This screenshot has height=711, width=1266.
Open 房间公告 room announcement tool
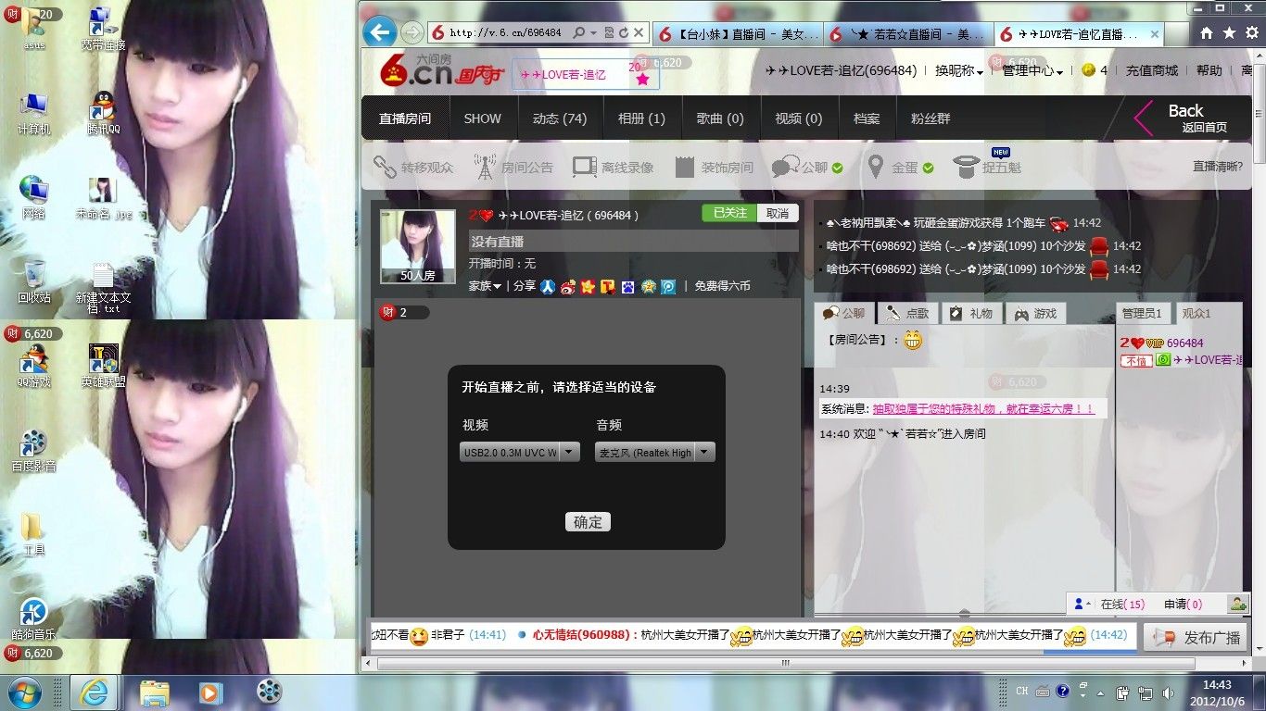tap(513, 168)
